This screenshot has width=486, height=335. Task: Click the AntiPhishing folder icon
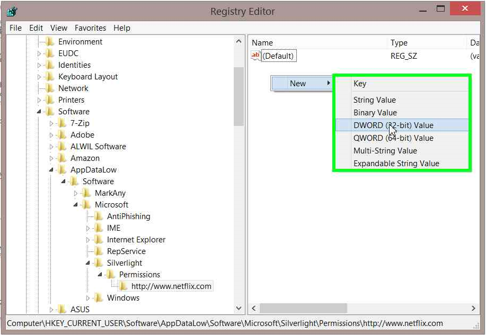pyautogui.click(x=99, y=216)
